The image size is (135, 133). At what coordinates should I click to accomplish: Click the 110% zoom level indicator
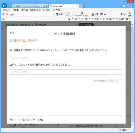click(123, 130)
